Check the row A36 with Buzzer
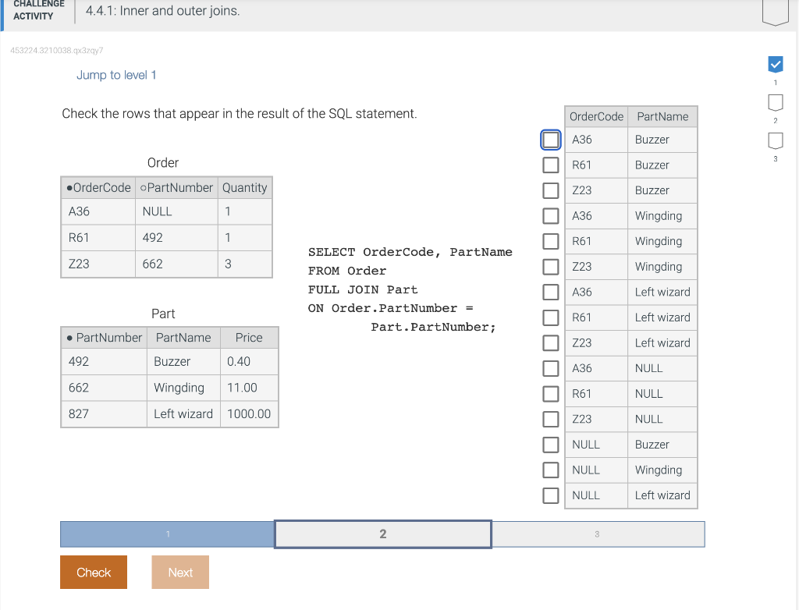The width and height of the screenshot is (799, 610). click(x=550, y=140)
